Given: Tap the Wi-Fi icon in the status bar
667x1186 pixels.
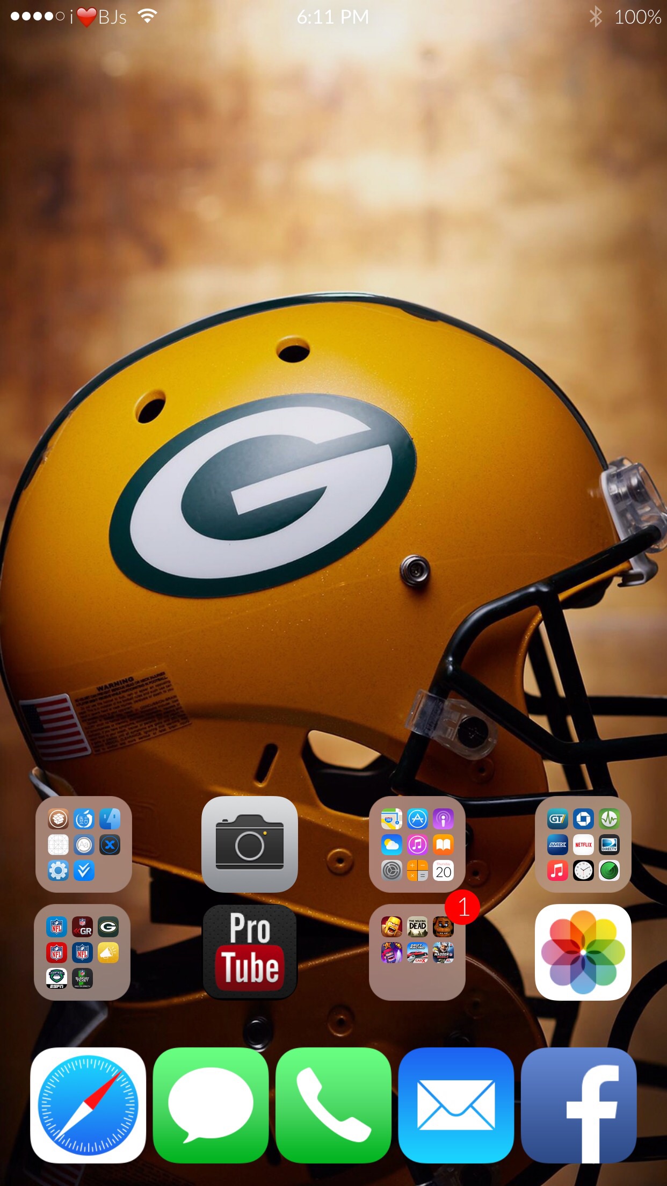Looking at the screenshot, I should coord(147,16).
